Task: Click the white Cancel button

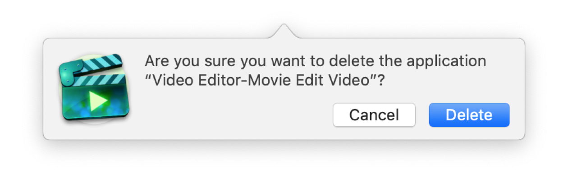Action: tap(374, 115)
